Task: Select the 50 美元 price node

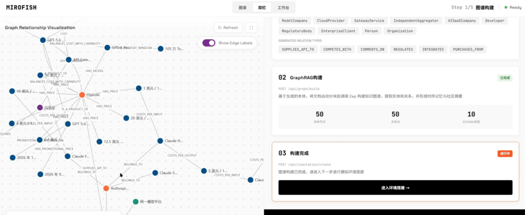Action: (40, 75)
